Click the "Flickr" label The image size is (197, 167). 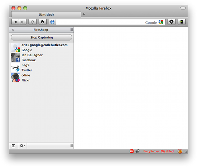click(x=26, y=80)
